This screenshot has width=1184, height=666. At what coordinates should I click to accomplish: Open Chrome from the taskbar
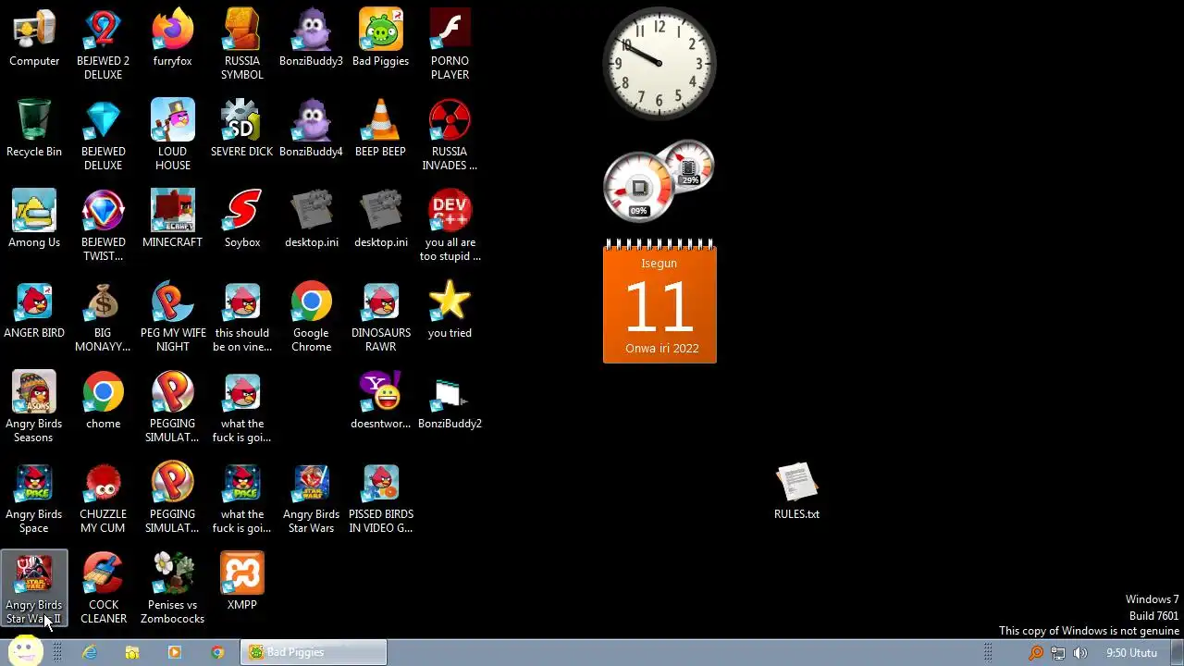click(x=217, y=652)
